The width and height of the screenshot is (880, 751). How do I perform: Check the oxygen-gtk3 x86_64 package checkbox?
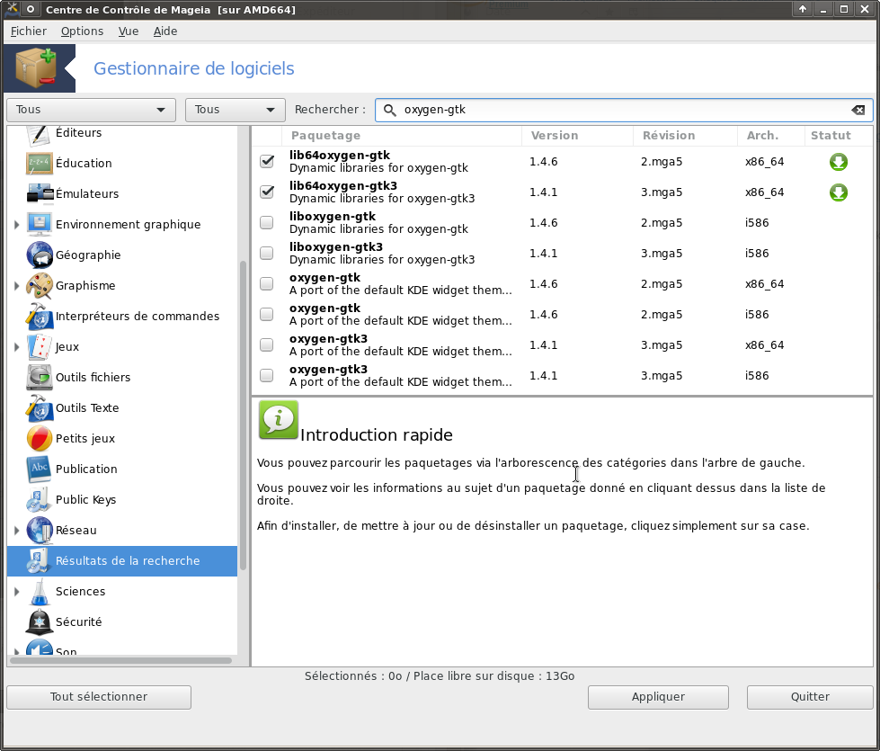pos(267,344)
